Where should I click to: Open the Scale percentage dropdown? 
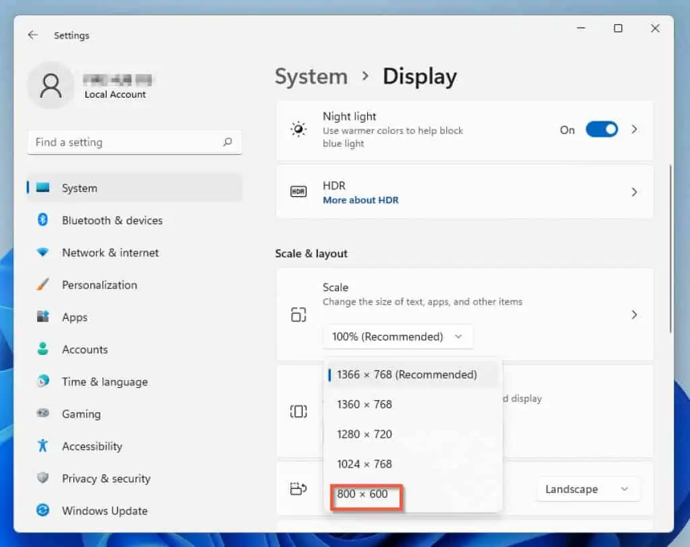click(398, 336)
